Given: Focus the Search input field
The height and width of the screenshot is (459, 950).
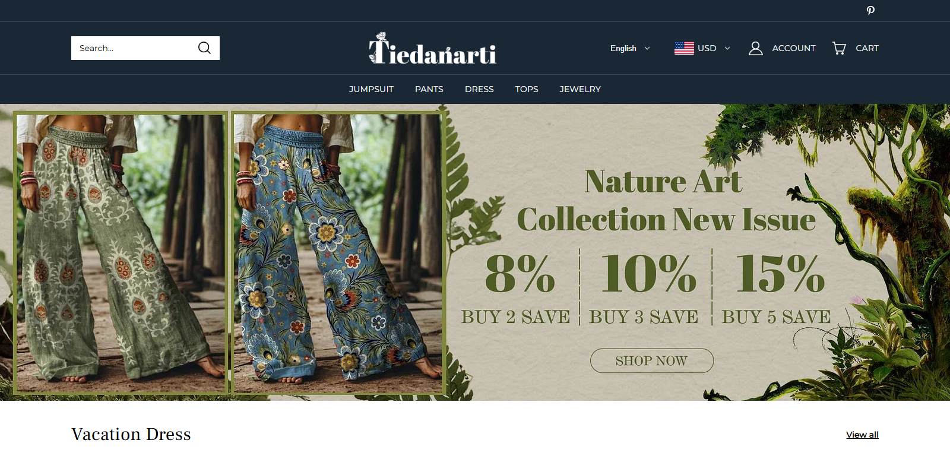Looking at the screenshot, I should coord(134,48).
